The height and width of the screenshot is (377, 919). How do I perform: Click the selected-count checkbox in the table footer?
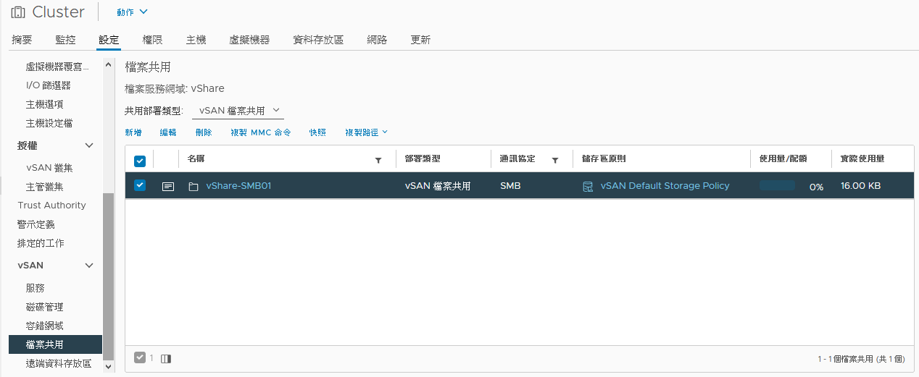click(x=140, y=357)
